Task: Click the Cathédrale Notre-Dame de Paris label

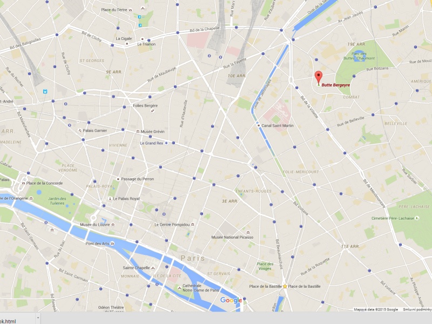Action: click(200, 288)
